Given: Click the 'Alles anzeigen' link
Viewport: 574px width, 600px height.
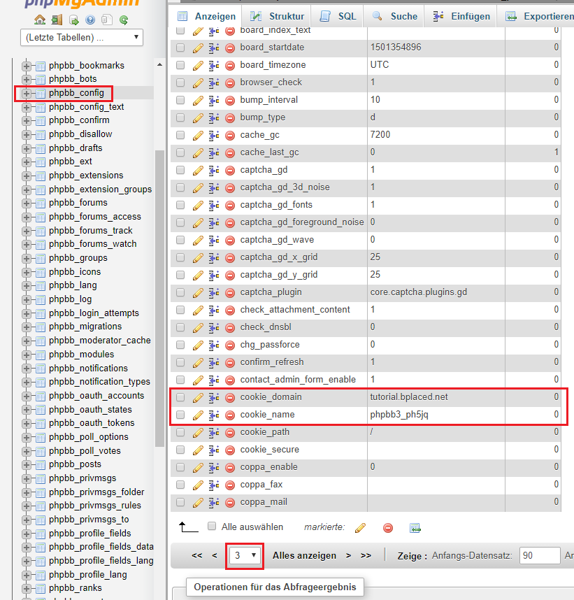Looking at the screenshot, I should click(304, 555).
